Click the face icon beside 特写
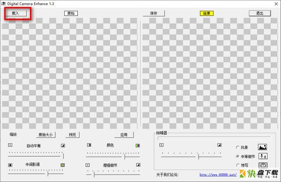This screenshot has height=182, width=281. [x=263, y=165]
